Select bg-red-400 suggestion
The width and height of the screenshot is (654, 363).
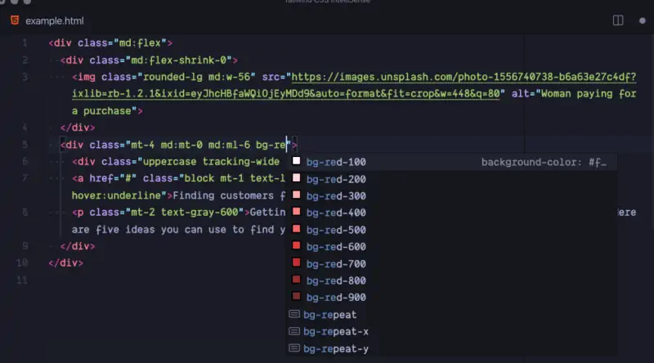(x=451, y=213)
